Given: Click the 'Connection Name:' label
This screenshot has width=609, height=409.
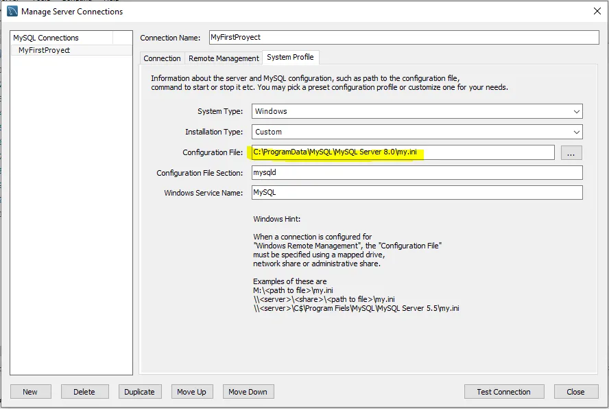Looking at the screenshot, I should pyautogui.click(x=170, y=38).
